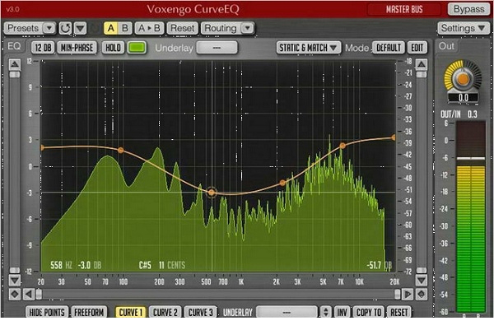Click the left vertical range slider top handle
The image size is (494, 330).
(15, 75)
